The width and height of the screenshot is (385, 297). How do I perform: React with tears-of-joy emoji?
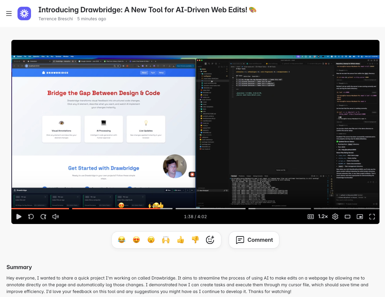point(122,240)
